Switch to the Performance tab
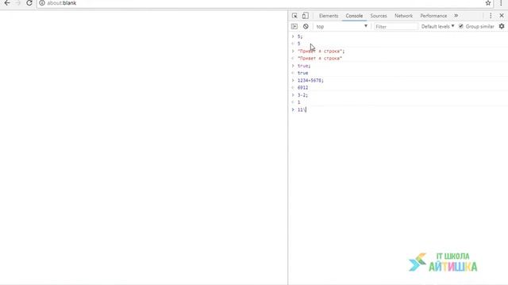The width and height of the screenshot is (508, 285). pos(433,16)
